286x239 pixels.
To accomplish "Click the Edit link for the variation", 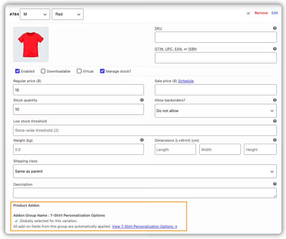I will point(275,13).
